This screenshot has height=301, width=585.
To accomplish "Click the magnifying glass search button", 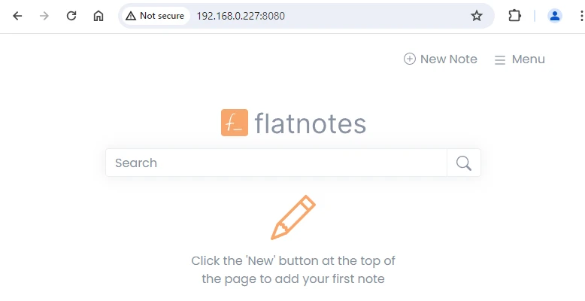I will point(463,163).
